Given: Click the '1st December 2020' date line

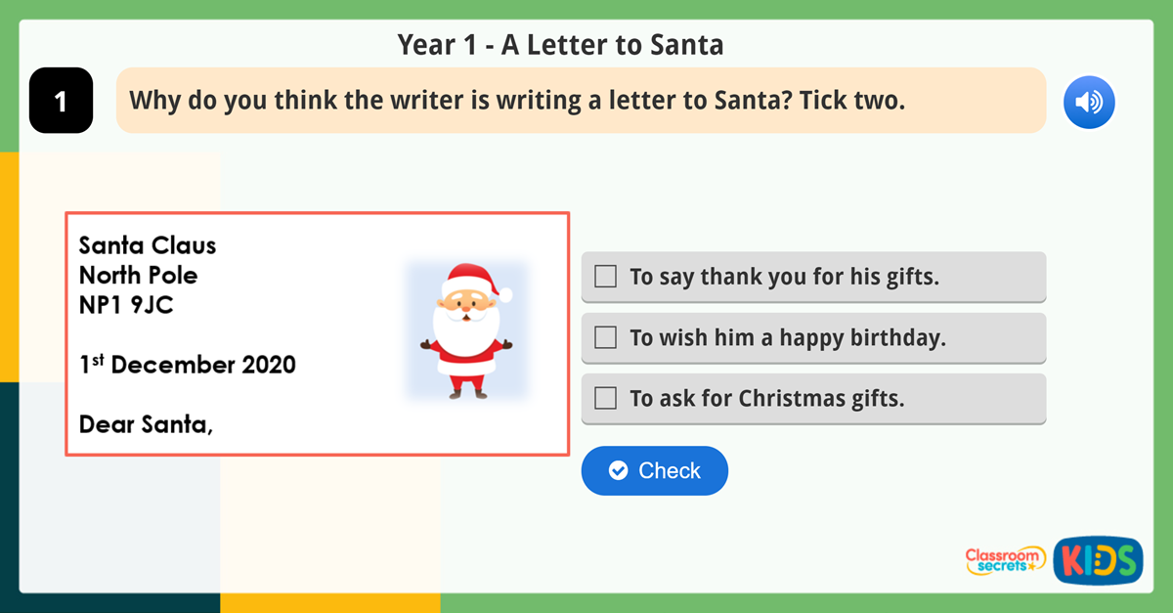Looking at the screenshot, I should click(186, 364).
